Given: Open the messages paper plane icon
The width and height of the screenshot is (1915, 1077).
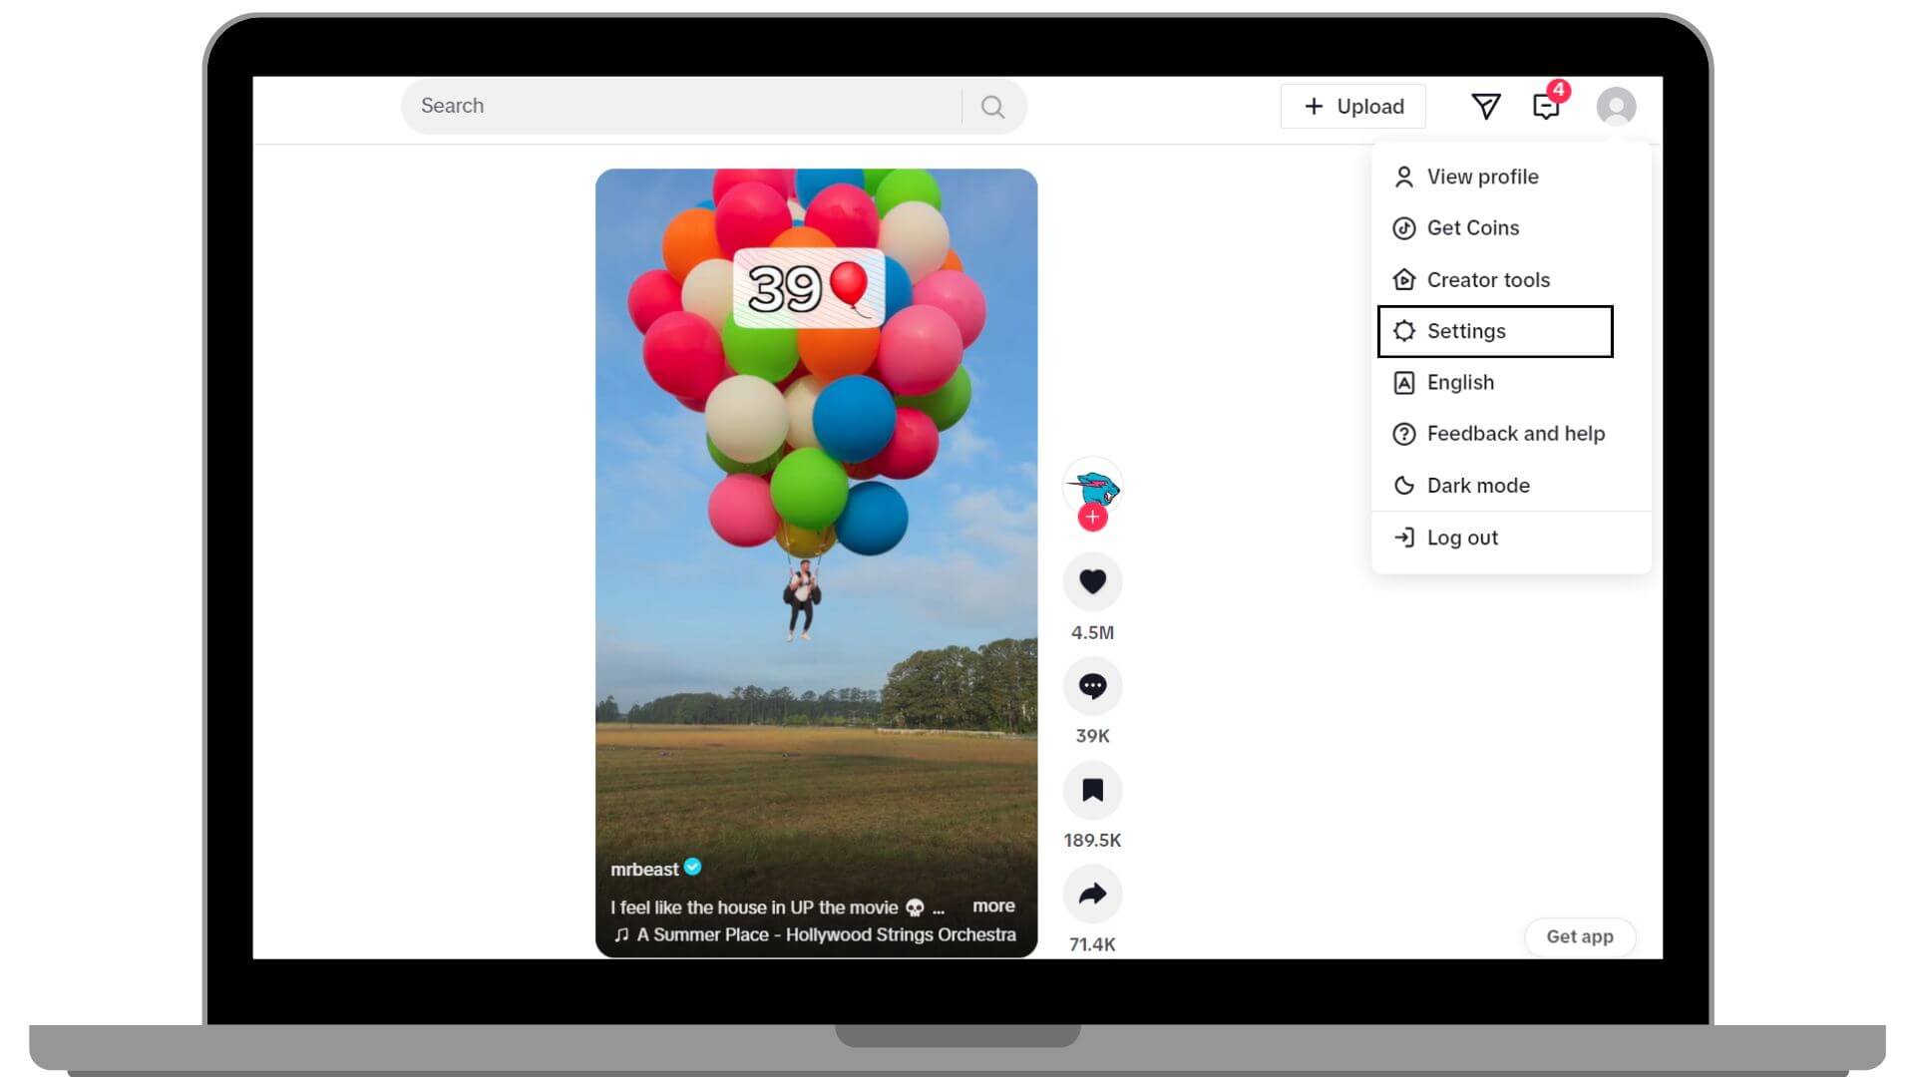Looking at the screenshot, I should pyautogui.click(x=1486, y=107).
